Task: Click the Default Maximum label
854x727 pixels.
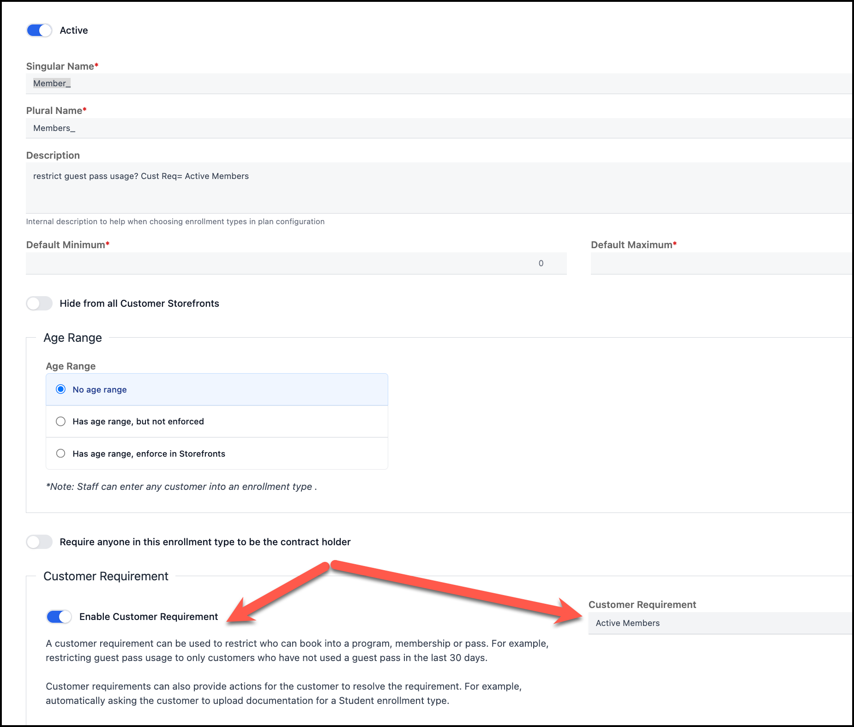Action: (631, 245)
